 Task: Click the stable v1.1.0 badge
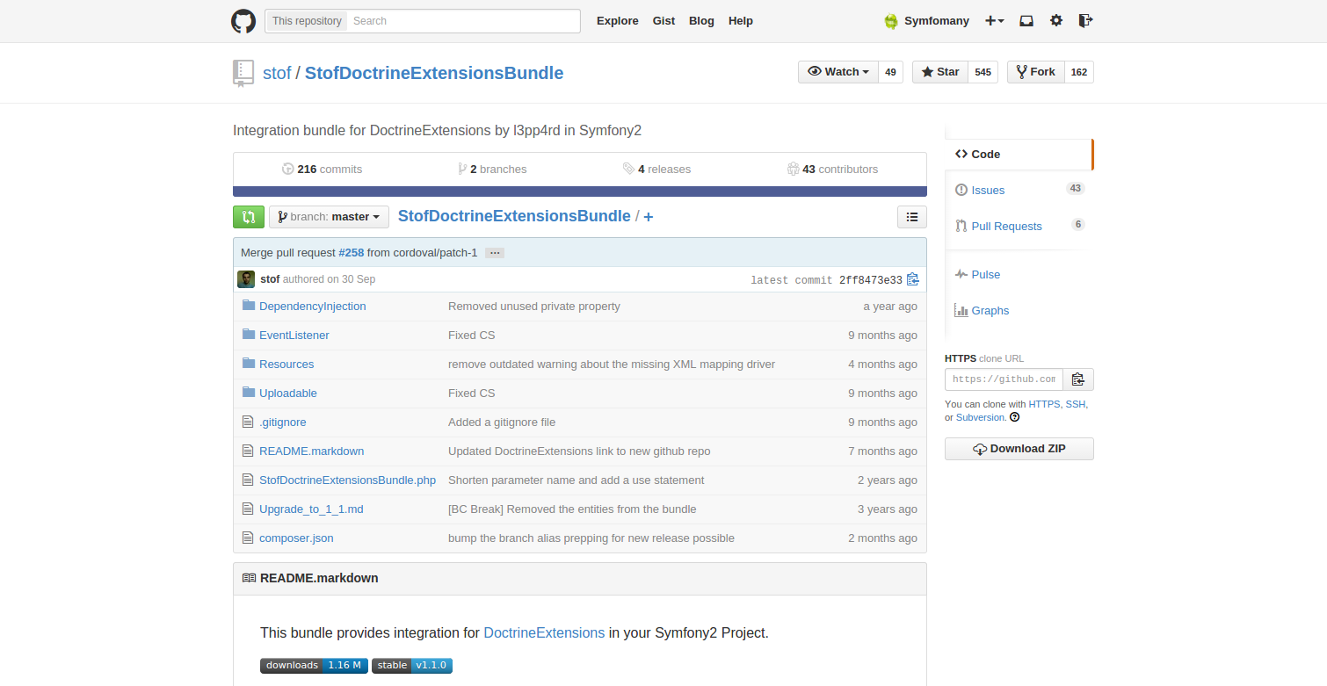click(412, 666)
